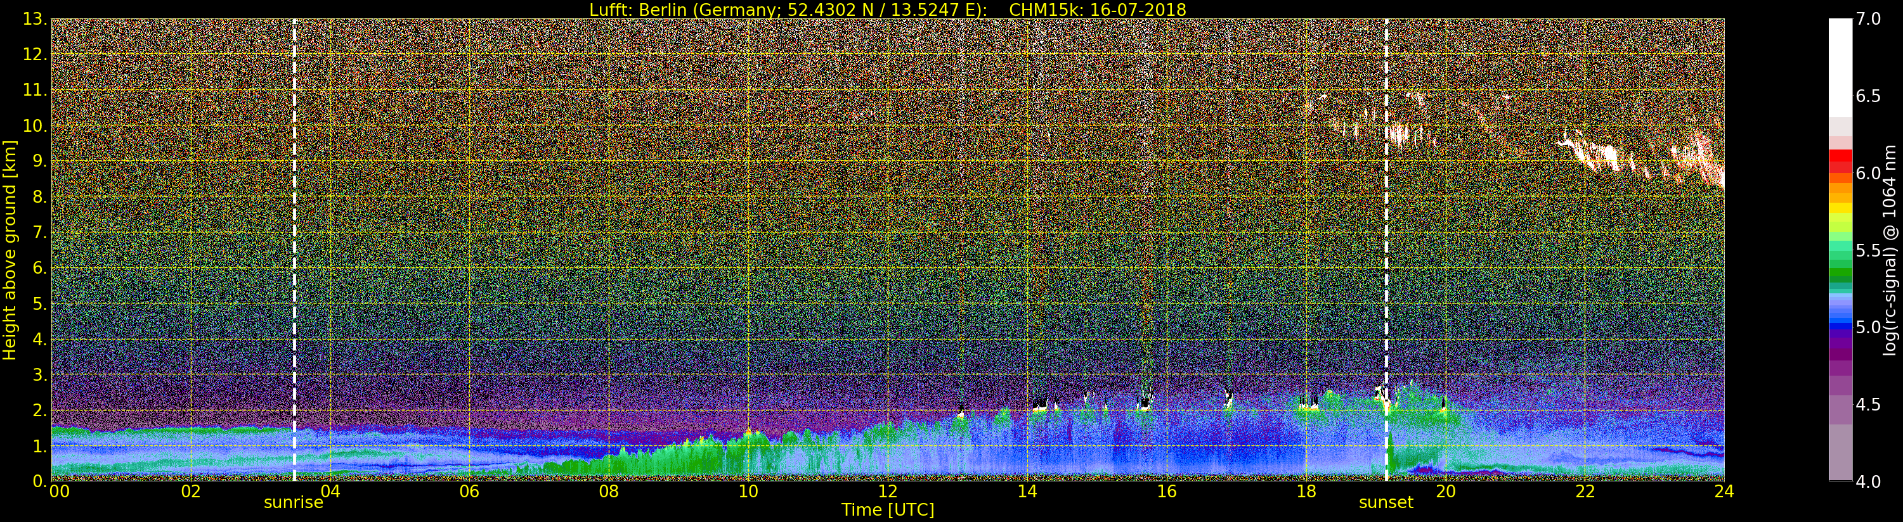Image resolution: width=1903 pixels, height=522 pixels.
Task: Click the time axis tick '02'
Action: [191, 492]
